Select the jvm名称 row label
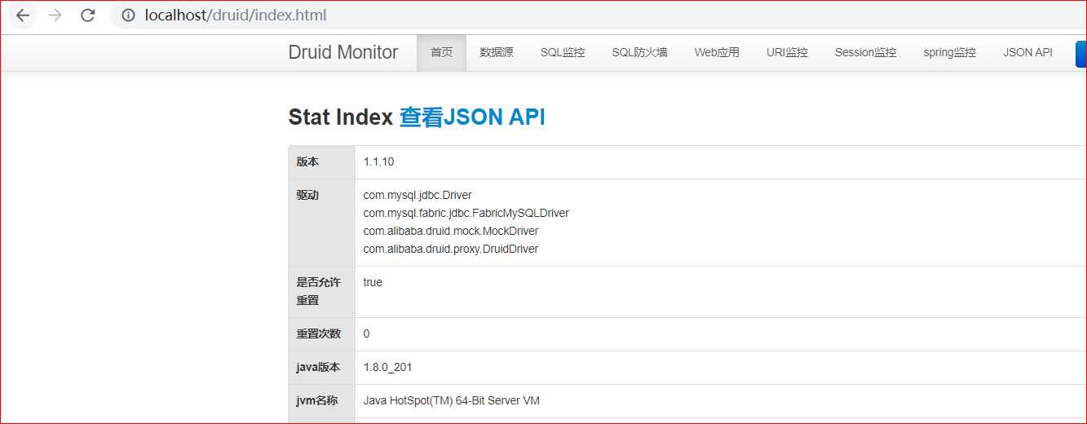This screenshot has height=424, width=1087. pyautogui.click(x=317, y=400)
